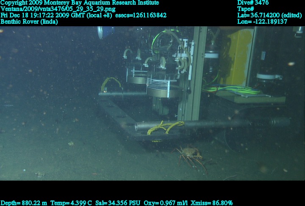The width and height of the screenshot is (305, 206).
Task: Click the timestamp "Fri Dec 18 19:17:22 2009 GMT"
Action: tap(43, 15)
